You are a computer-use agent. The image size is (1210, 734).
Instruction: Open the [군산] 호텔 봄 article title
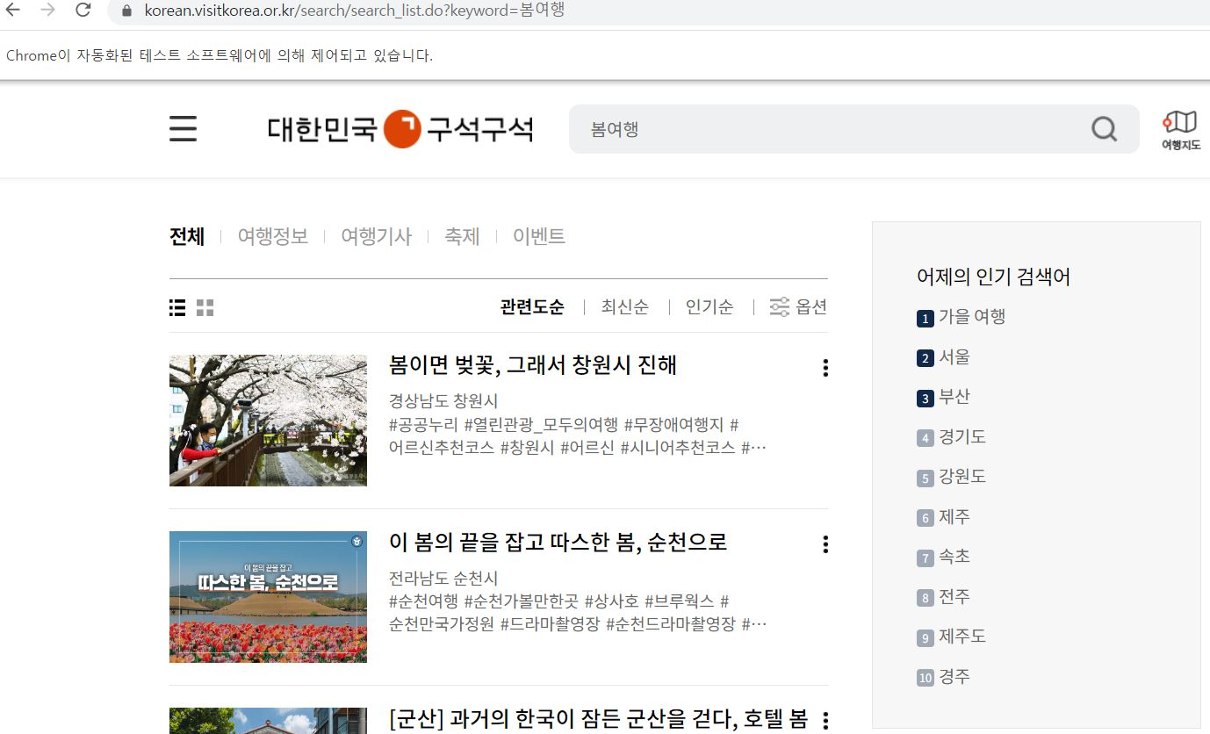pos(598,719)
